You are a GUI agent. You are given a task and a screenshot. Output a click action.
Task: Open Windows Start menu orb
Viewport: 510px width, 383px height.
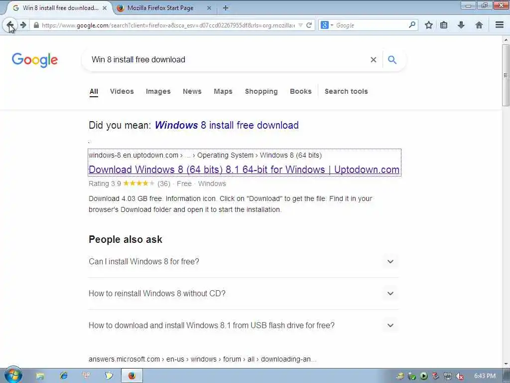click(x=13, y=375)
